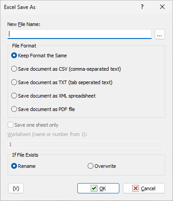Click the green checkmark OK icon
Image resolution: width=173 pixels, height=201 pixels.
(x=94, y=188)
